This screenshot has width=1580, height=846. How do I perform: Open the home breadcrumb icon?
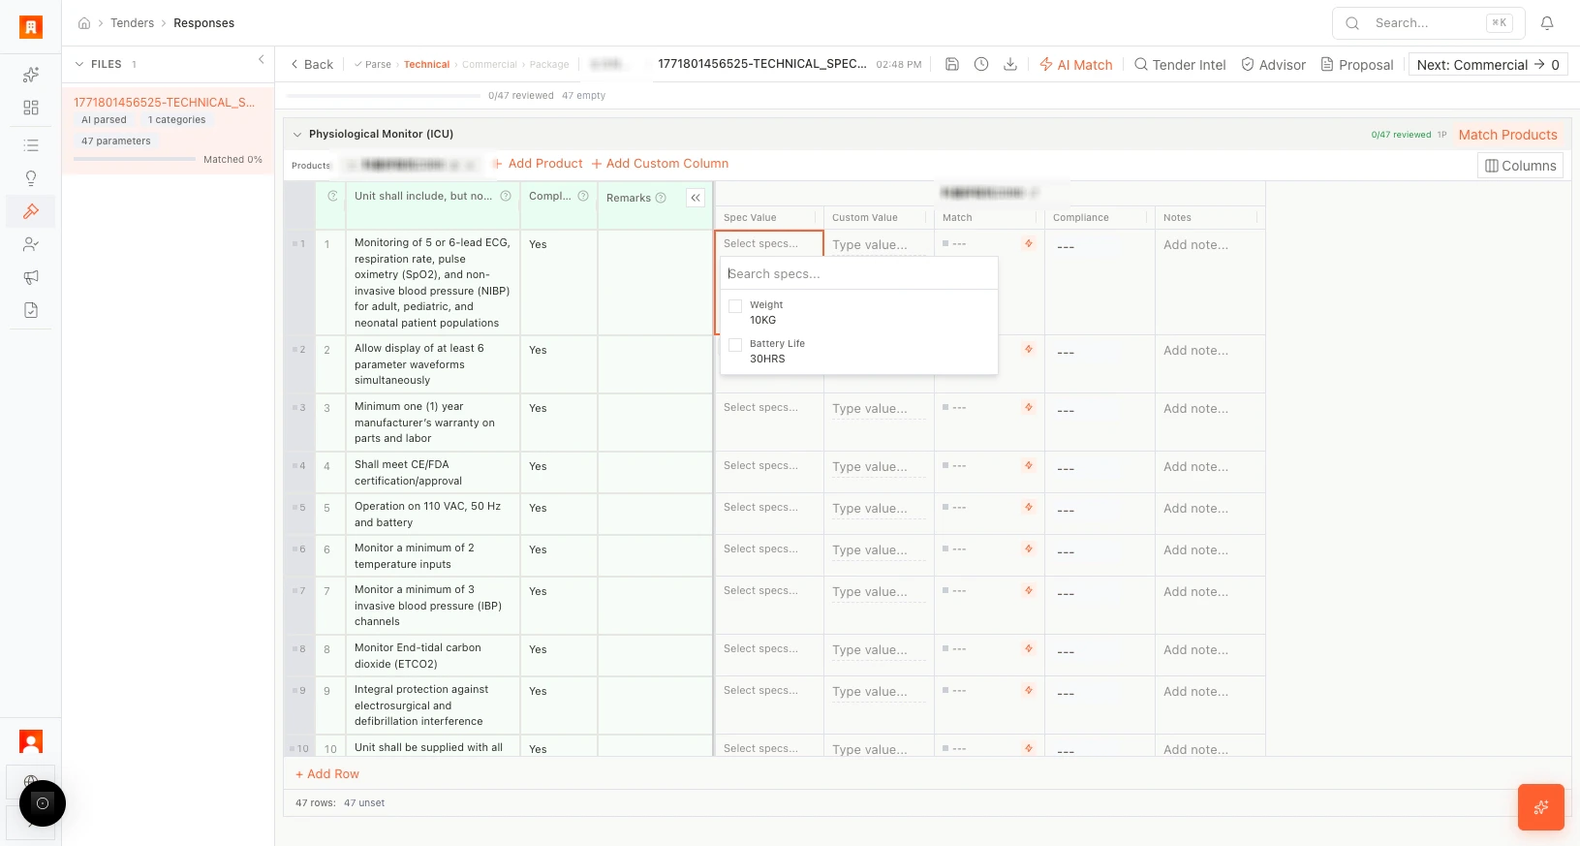84,23
